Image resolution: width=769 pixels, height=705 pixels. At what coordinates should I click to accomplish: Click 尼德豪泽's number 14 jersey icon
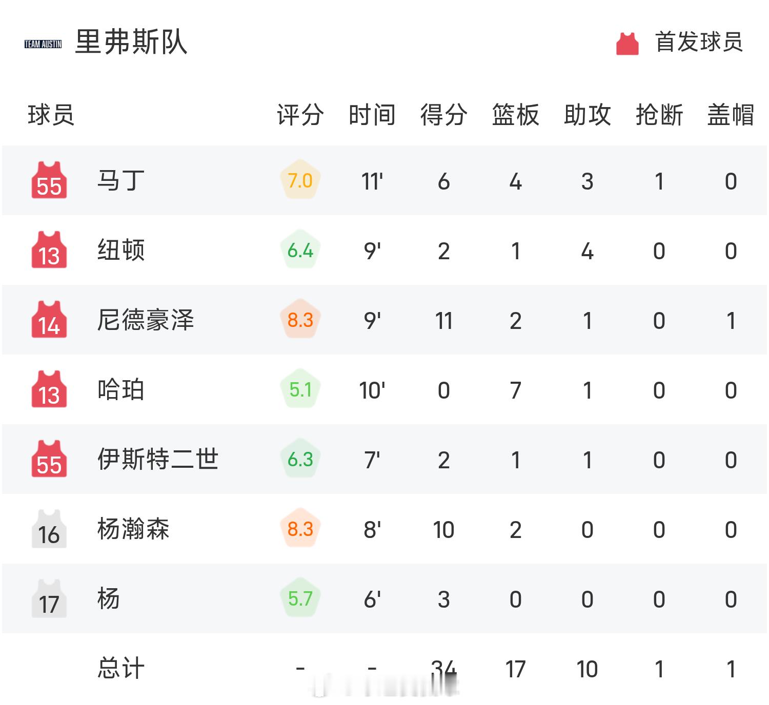point(49,319)
